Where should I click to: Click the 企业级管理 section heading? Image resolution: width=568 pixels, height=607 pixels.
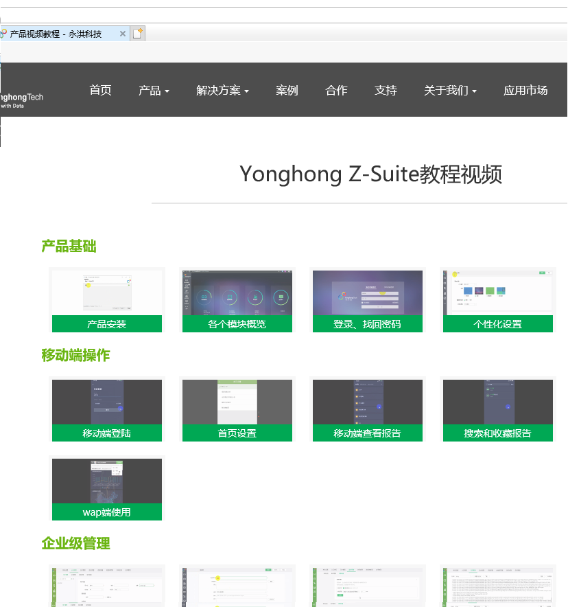tap(75, 544)
